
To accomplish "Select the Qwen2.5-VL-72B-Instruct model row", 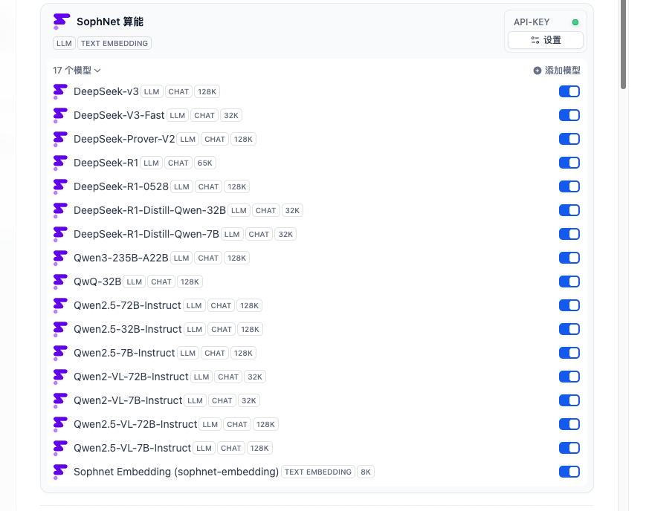I will click(135, 424).
